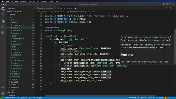The width and height of the screenshot is (176, 99).
Task: Change indentation via 'Spaces: 4'
Action: click(144, 98)
